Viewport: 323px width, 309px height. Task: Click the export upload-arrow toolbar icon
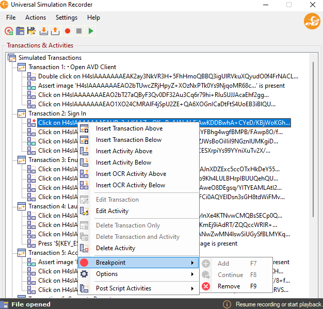pyautogui.click(x=55, y=31)
